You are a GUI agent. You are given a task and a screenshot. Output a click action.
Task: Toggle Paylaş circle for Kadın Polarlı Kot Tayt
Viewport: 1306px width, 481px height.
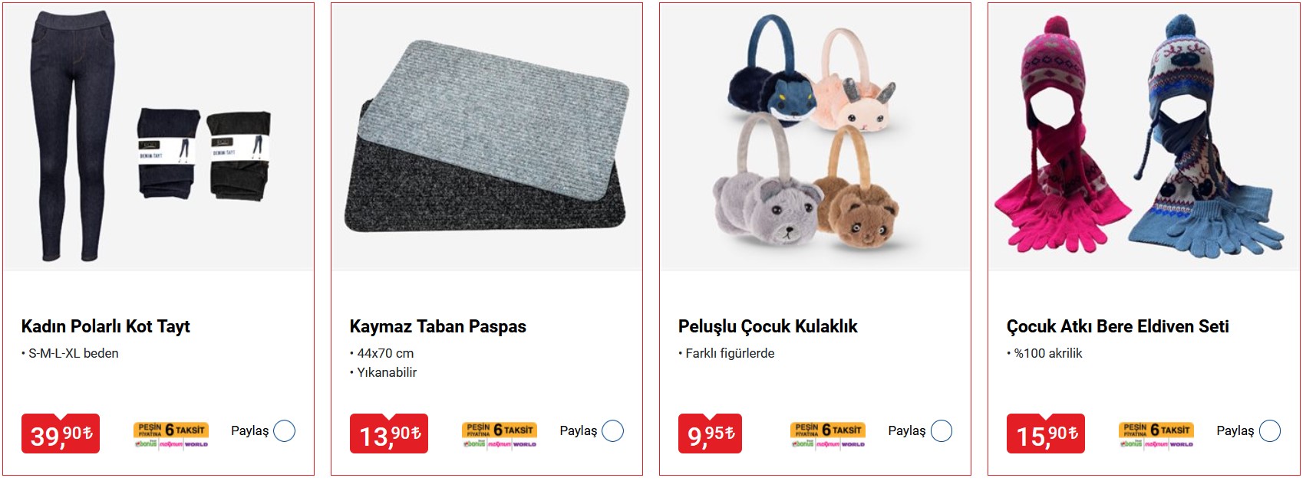coord(285,431)
